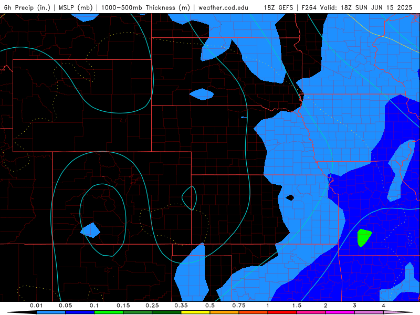This screenshot has height=315, width=420.
Task: Click the hot pink 1.5 legend swatch
Action: tap(311, 312)
